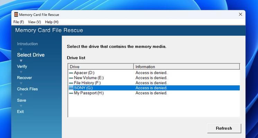Go to the Introduction step in sidebar
Screen dimensions: 258x138
click(x=27, y=44)
